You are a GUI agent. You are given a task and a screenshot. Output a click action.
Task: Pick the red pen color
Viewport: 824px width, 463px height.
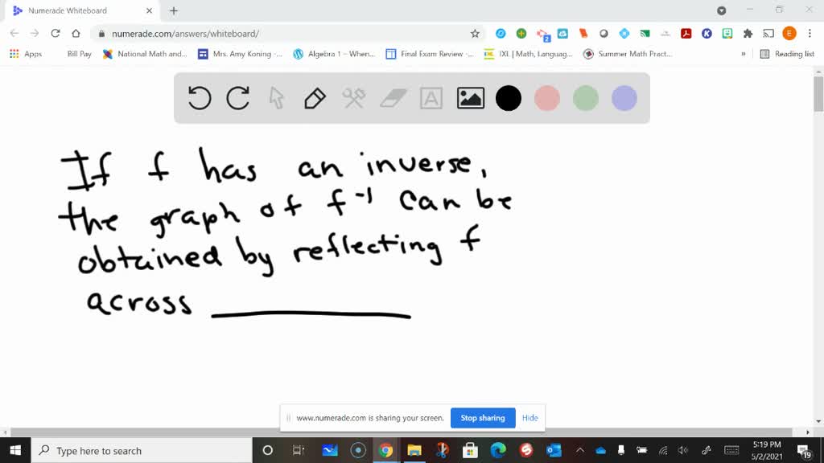[x=547, y=98]
